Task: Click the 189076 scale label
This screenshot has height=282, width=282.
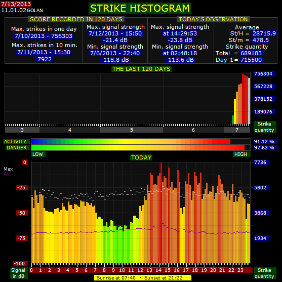Action: point(264,112)
